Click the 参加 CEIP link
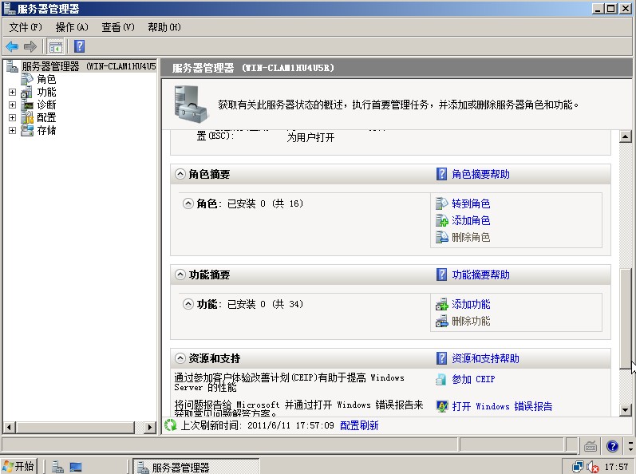Image resolution: width=636 pixels, height=474 pixels. click(x=473, y=379)
